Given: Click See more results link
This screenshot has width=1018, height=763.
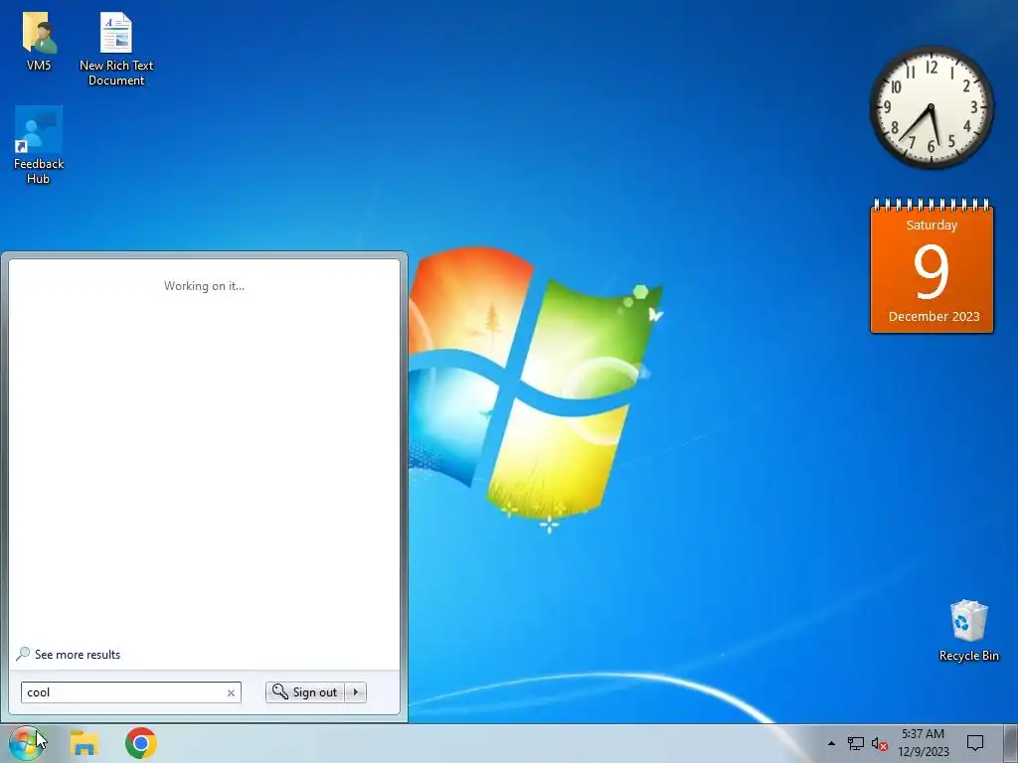Looking at the screenshot, I should click(78, 655).
